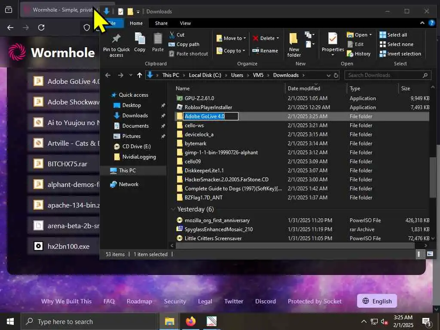The height and width of the screenshot is (330, 440).
Task: Go up one folder level
Action: [x=140, y=75]
